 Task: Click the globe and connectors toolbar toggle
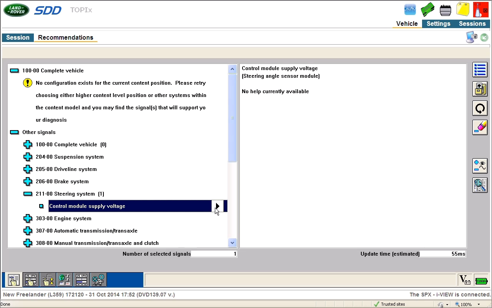pyautogui.click(x=64, y=280)
